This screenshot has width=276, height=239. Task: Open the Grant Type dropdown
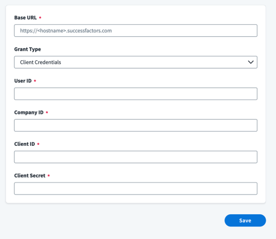point(136,62)
